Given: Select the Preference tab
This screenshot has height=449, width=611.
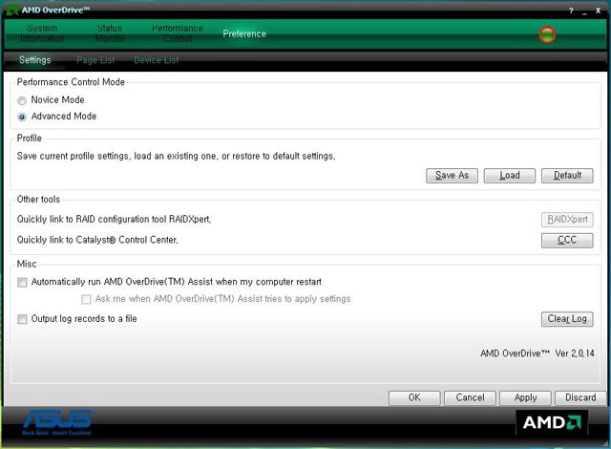Looking at the screenshot, I should [244, 33].
